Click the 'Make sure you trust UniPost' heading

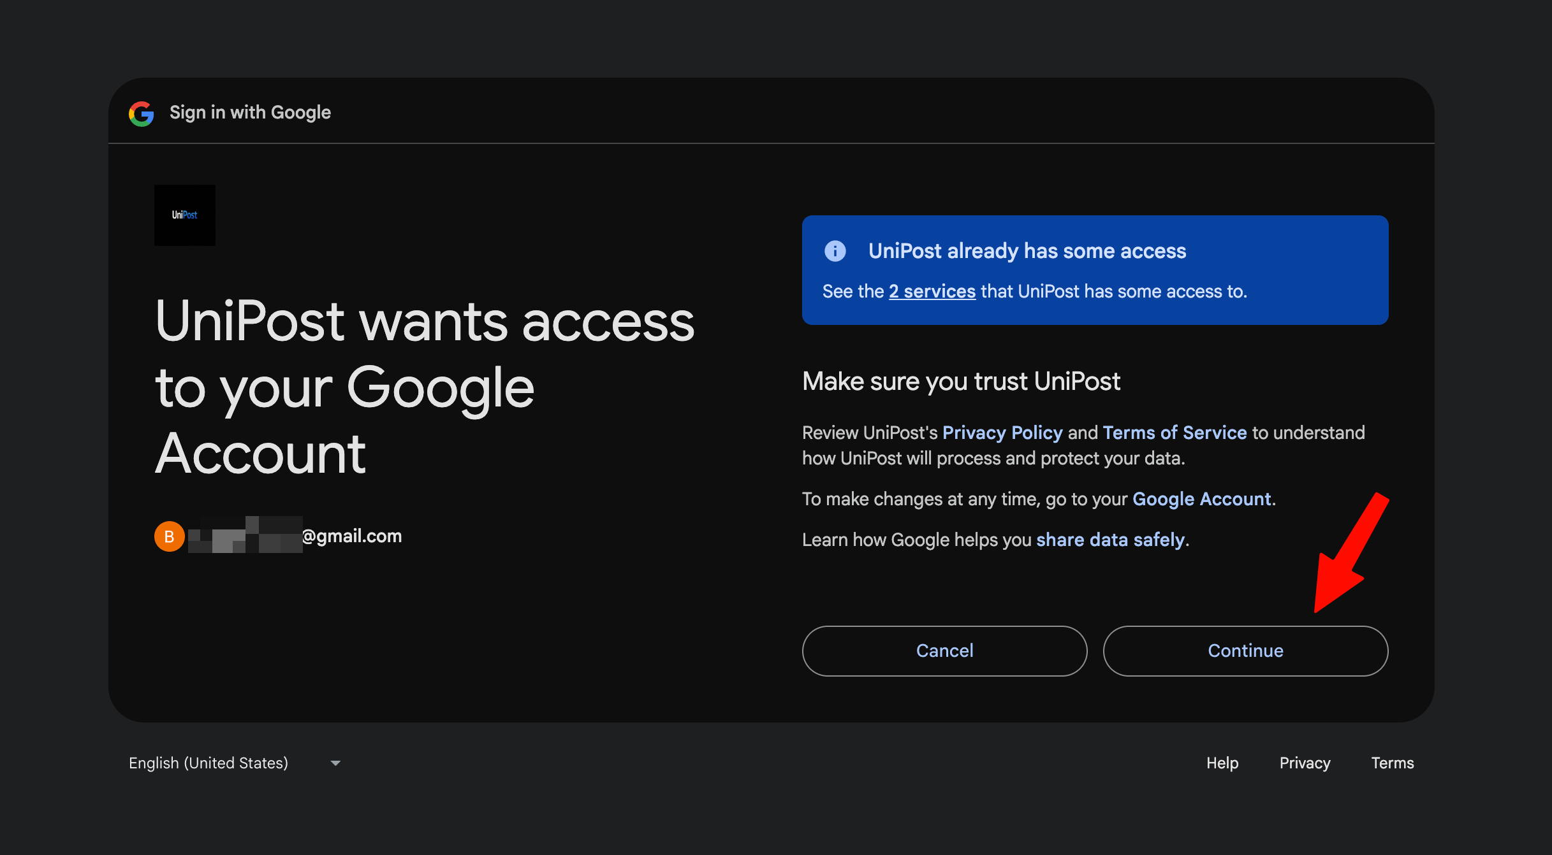(x=961, y=382)
